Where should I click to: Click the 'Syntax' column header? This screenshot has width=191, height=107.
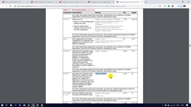(98, 12)
